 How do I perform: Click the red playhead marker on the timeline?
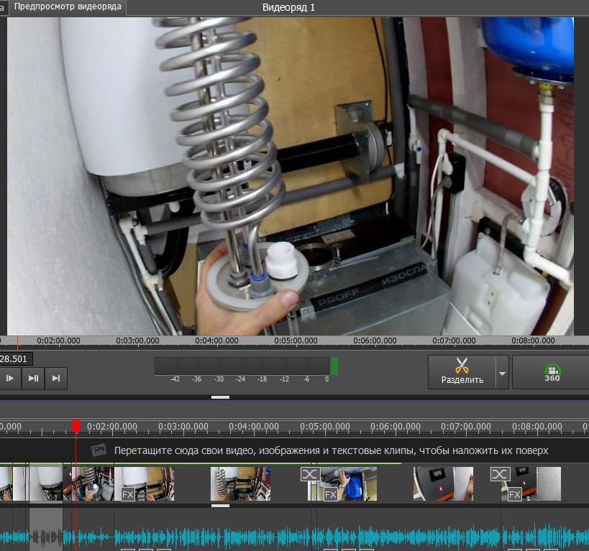coord(76,426)
